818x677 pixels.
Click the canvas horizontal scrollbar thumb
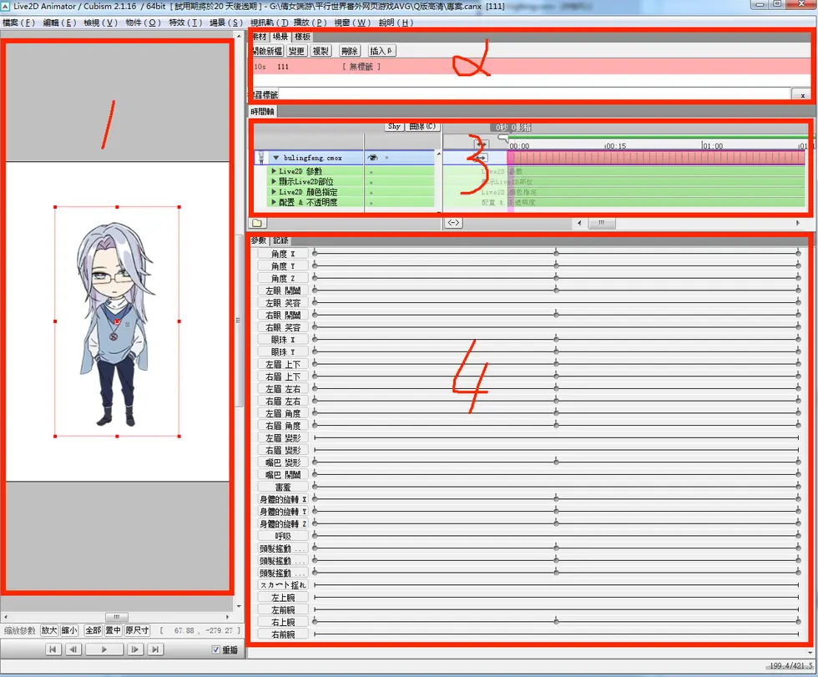tap(117, 617)
